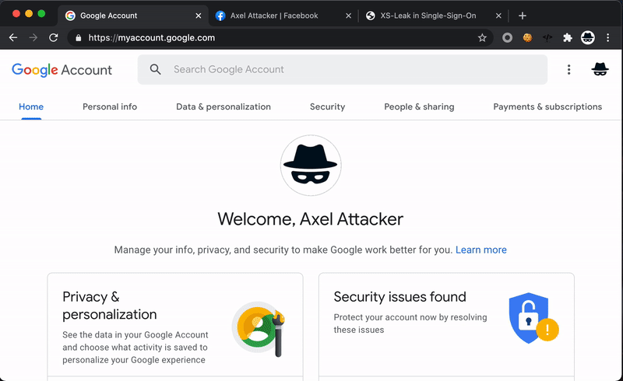This screenshot has width=623, height=381.
Task: Switch to the Axel Attacker Facebook tab
Action: [274, 16]
